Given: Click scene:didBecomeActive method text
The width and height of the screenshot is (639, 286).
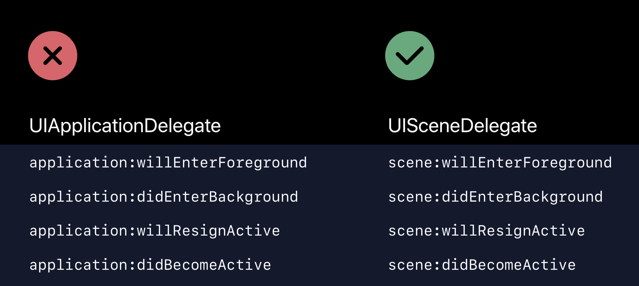Looking at the screenshot, I should click(482, 265).
